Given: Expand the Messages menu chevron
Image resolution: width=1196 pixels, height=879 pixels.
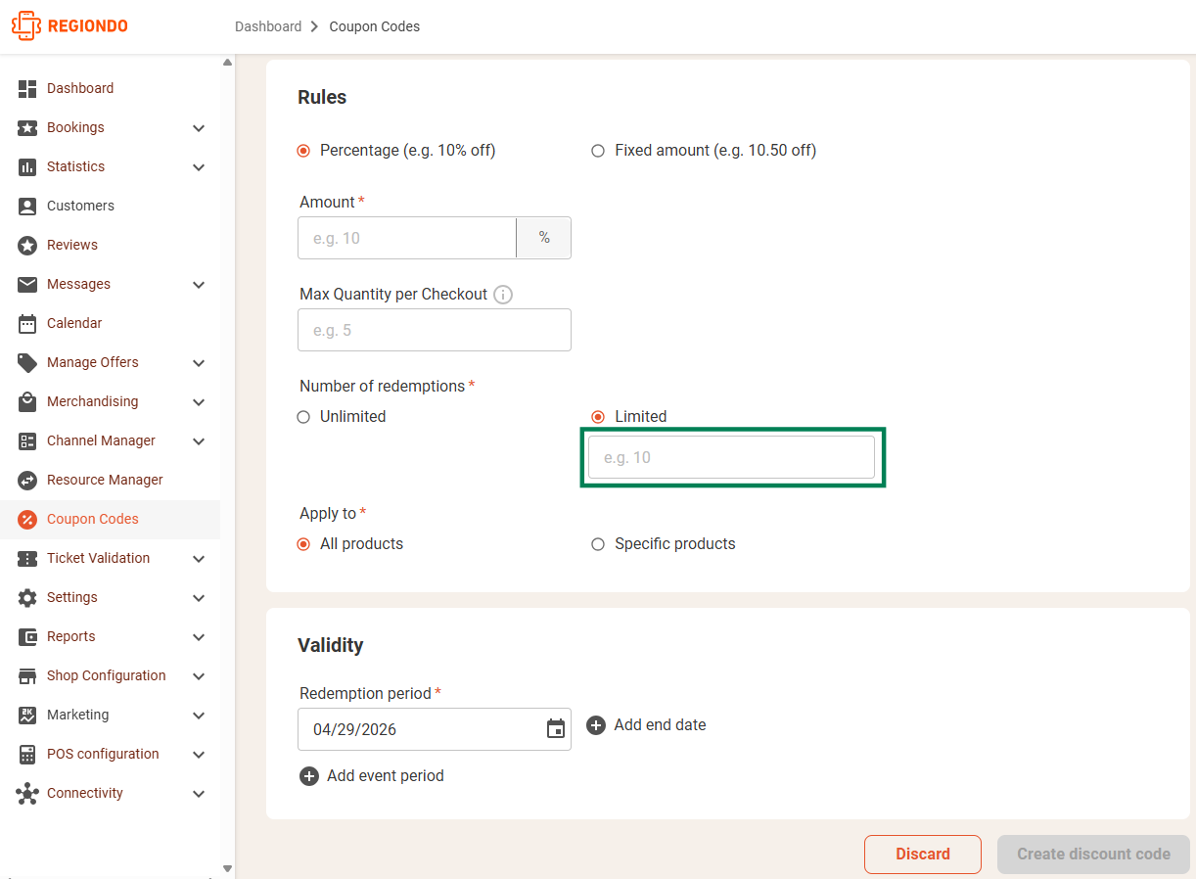Looking at the screenshot, I should click(199, 285).
